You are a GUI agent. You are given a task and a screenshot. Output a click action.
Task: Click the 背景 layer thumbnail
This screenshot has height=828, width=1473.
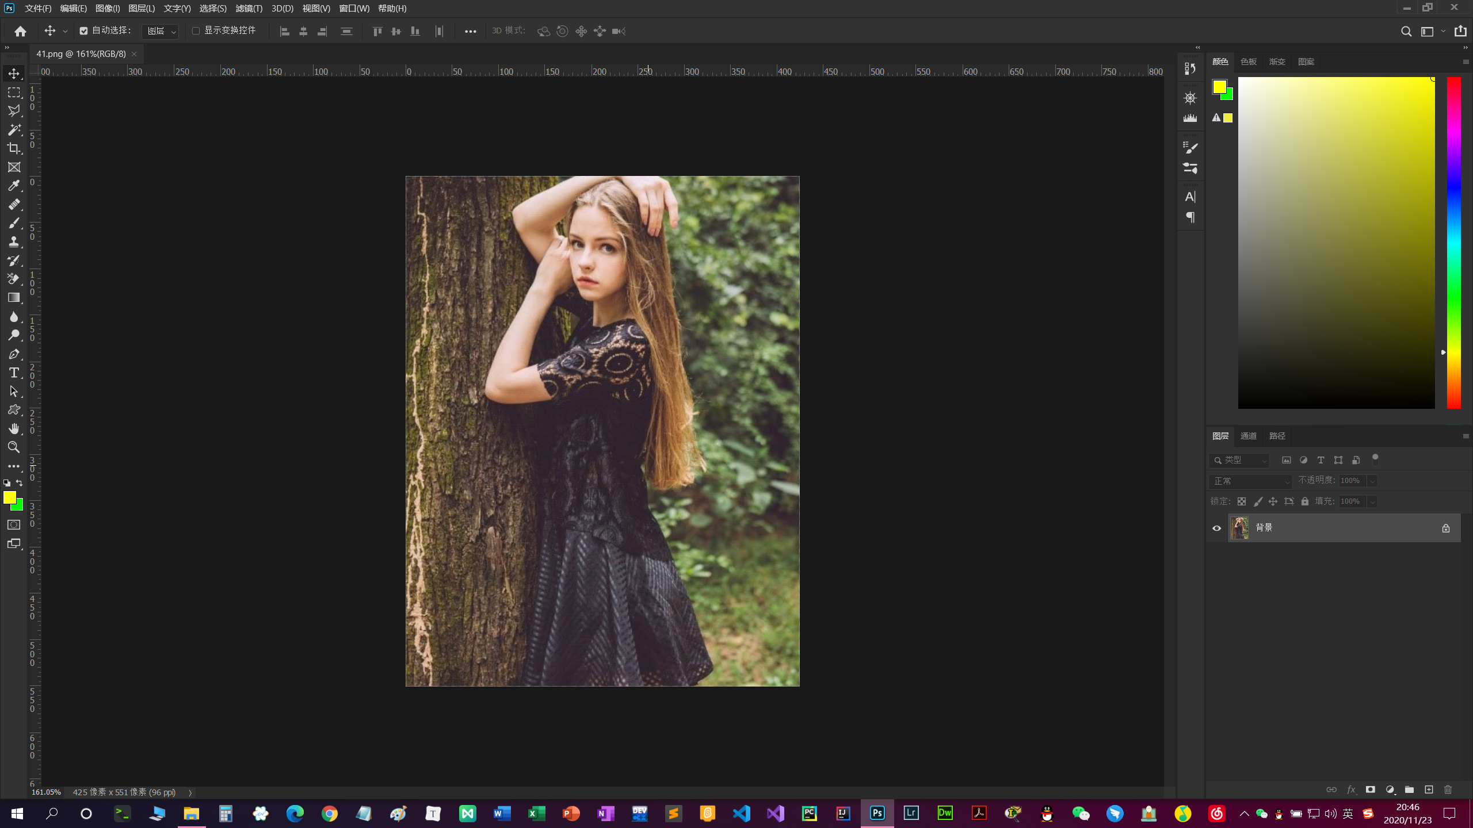1239,528
